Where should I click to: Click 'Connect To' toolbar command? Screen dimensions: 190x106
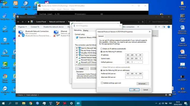(35, 27)
